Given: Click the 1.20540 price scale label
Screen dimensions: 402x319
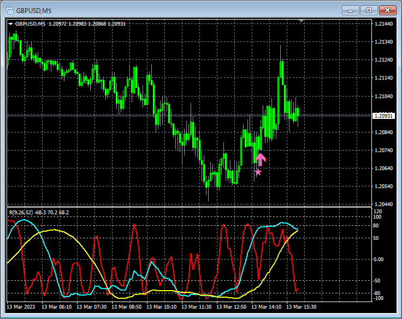Looking at the screenshot, I should point(383,186).
